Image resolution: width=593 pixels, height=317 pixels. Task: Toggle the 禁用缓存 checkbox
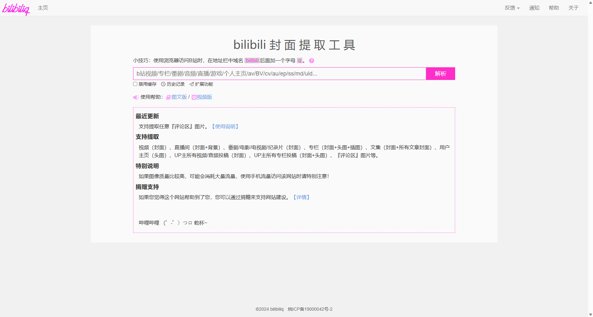(x=135, y=84)
